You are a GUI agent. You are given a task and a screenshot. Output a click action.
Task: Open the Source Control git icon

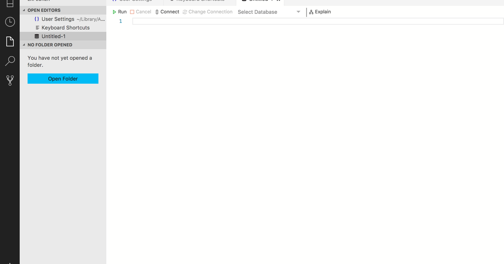click(10, 80)
